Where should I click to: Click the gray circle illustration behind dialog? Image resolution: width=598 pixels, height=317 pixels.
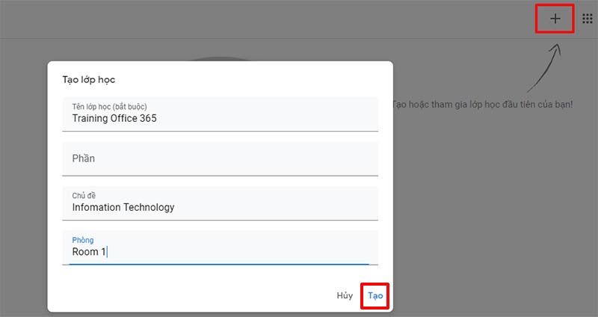tap(221, 59)
